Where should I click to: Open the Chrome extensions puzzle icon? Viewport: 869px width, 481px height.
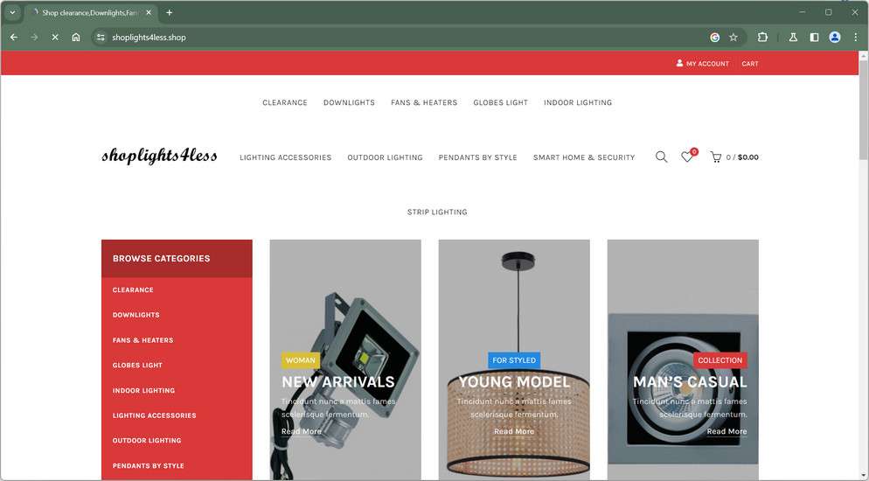[762, 37]
